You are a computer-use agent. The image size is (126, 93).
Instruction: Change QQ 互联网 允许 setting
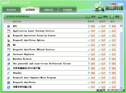click(x=103, y=45)
